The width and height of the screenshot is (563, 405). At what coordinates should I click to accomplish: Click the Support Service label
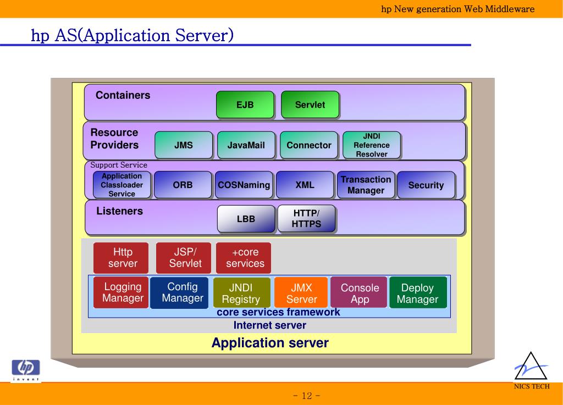coord(119,165)
